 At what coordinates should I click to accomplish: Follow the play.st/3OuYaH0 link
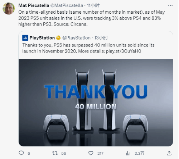pyautogui.click(x=124, y=51)
